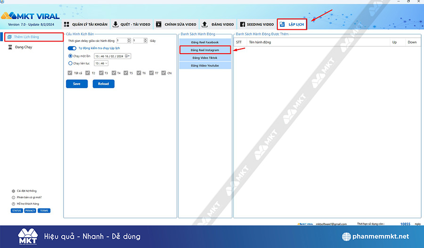
Task: Click the Version 7.0 update text
Action: [x=31, y=25]
